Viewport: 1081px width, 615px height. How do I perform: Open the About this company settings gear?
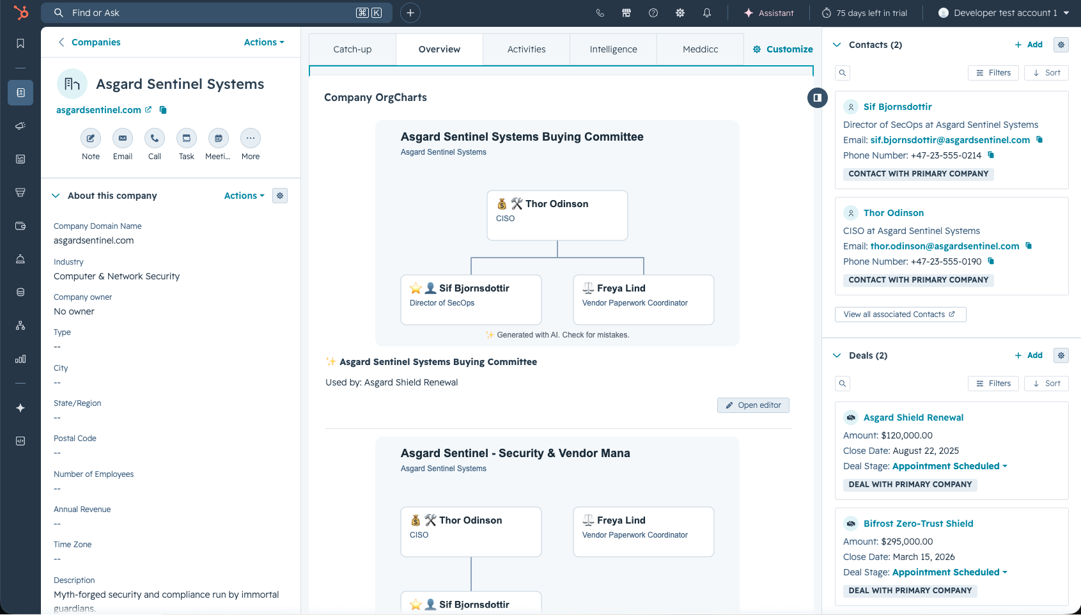coord(280,196)
